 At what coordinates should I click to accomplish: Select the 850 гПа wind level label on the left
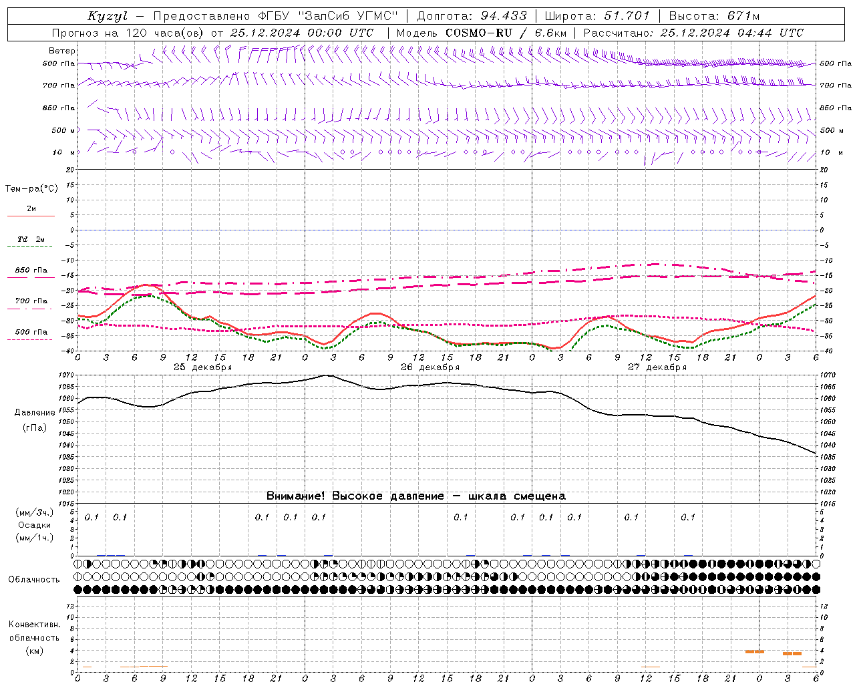[59, 108]
